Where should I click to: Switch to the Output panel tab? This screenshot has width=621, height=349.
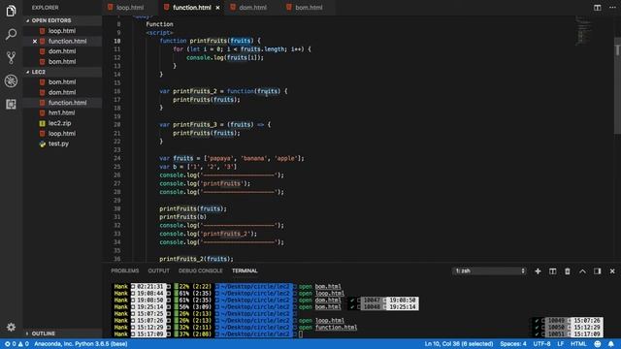pyautogui.click(x=159, y=271)
